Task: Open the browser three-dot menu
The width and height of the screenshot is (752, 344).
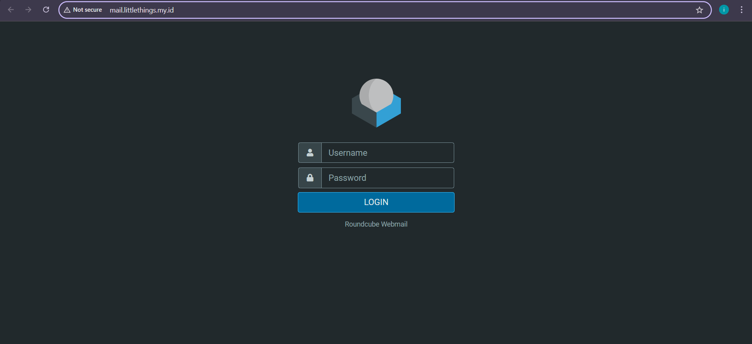Action: click(x=741, y=10)
